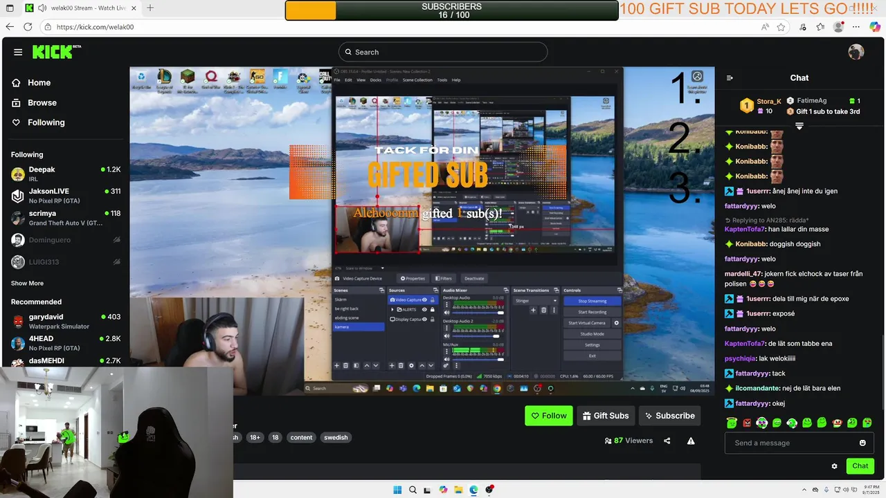Open the Tools menu in streamed OBS

pos(442,80)
